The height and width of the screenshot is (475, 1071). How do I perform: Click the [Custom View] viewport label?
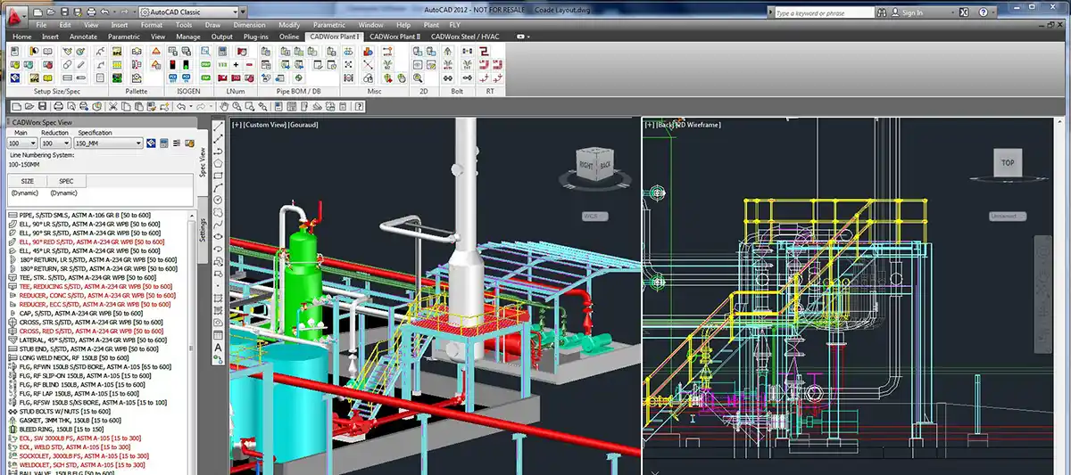[265, 125]
